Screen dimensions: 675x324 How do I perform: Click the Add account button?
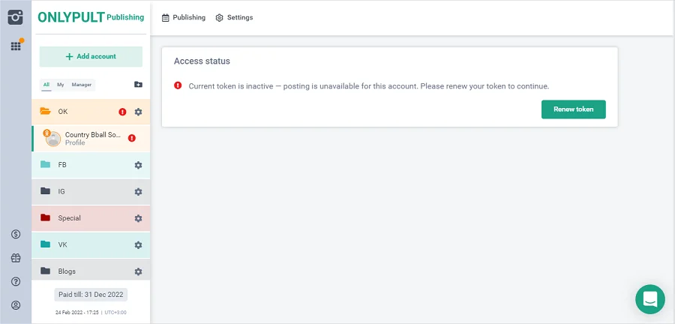click(x=91, y=56)
